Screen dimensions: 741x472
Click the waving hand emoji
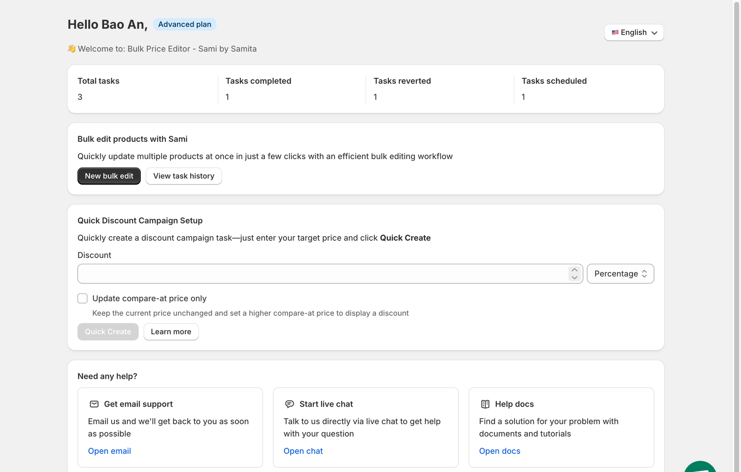tap(72, 49)
